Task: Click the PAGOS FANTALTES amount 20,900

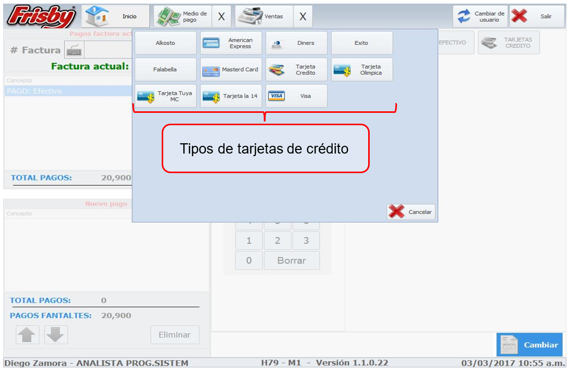Action: tap(116, 315)
